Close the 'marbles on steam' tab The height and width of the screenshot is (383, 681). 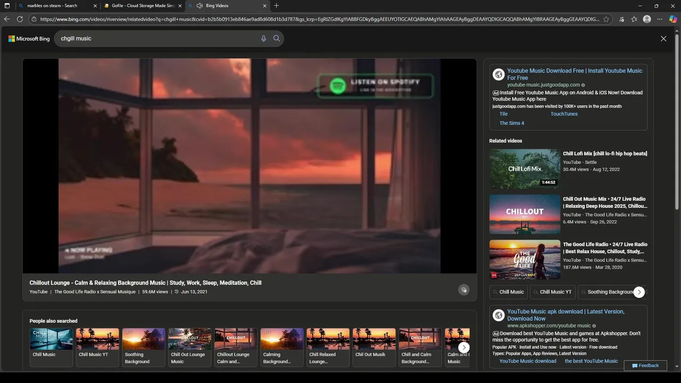pyautogui.click(x=95, y=6)
